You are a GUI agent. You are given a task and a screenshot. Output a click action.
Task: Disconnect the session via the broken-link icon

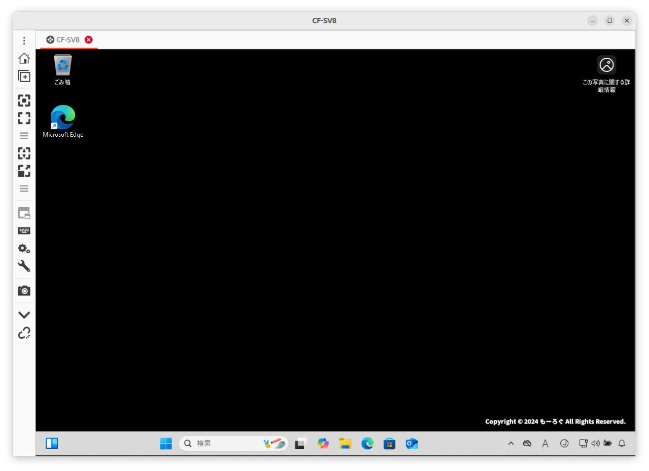(x=24, y=333)
